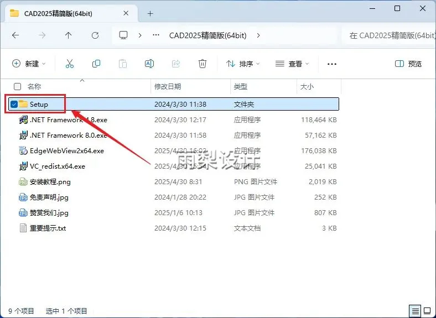Click the .NET Framework 8.0.exe icon
This screenshot has height=318, width=436.
23,135
